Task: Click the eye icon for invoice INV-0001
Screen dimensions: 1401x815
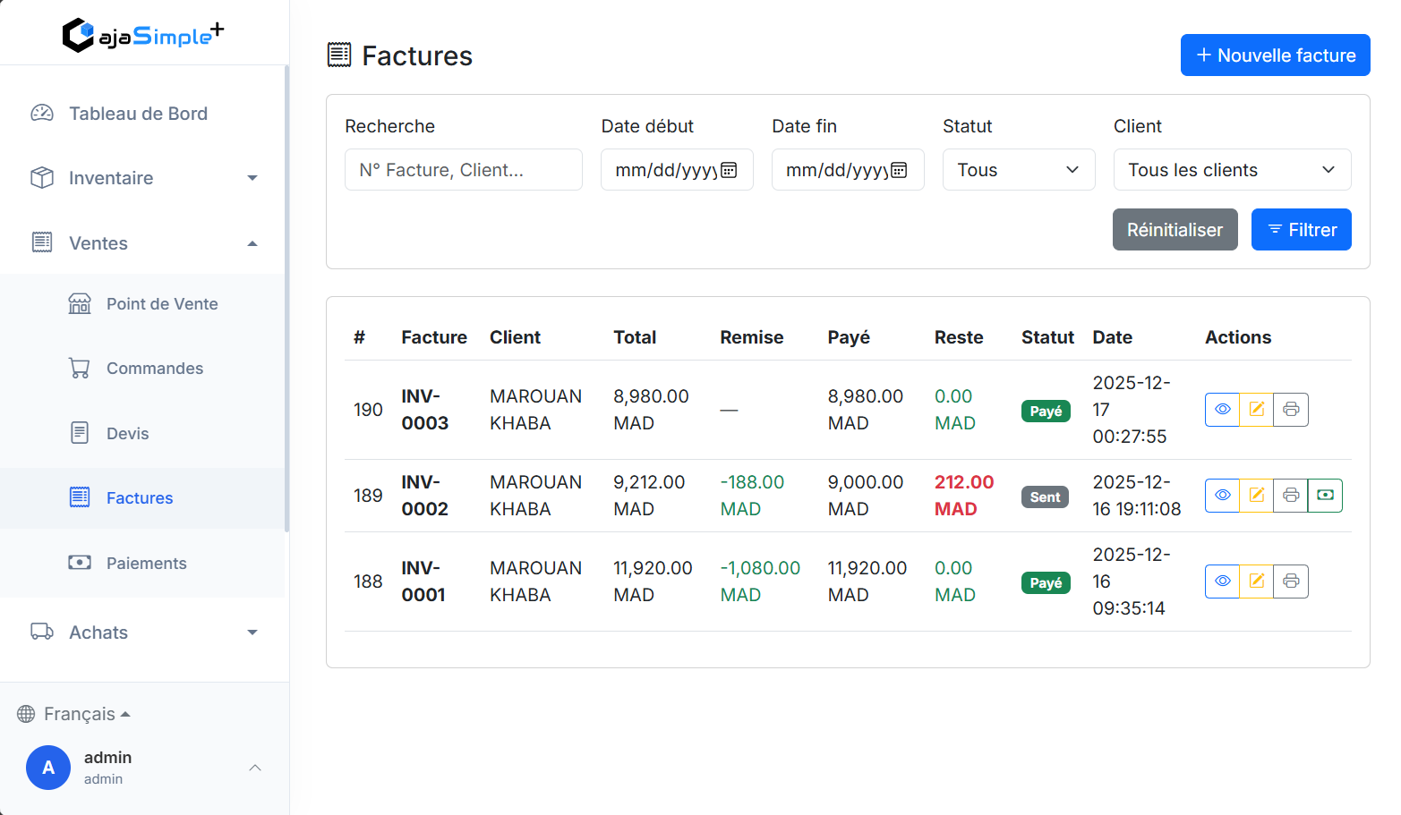Action: (x=1222, y=582)
